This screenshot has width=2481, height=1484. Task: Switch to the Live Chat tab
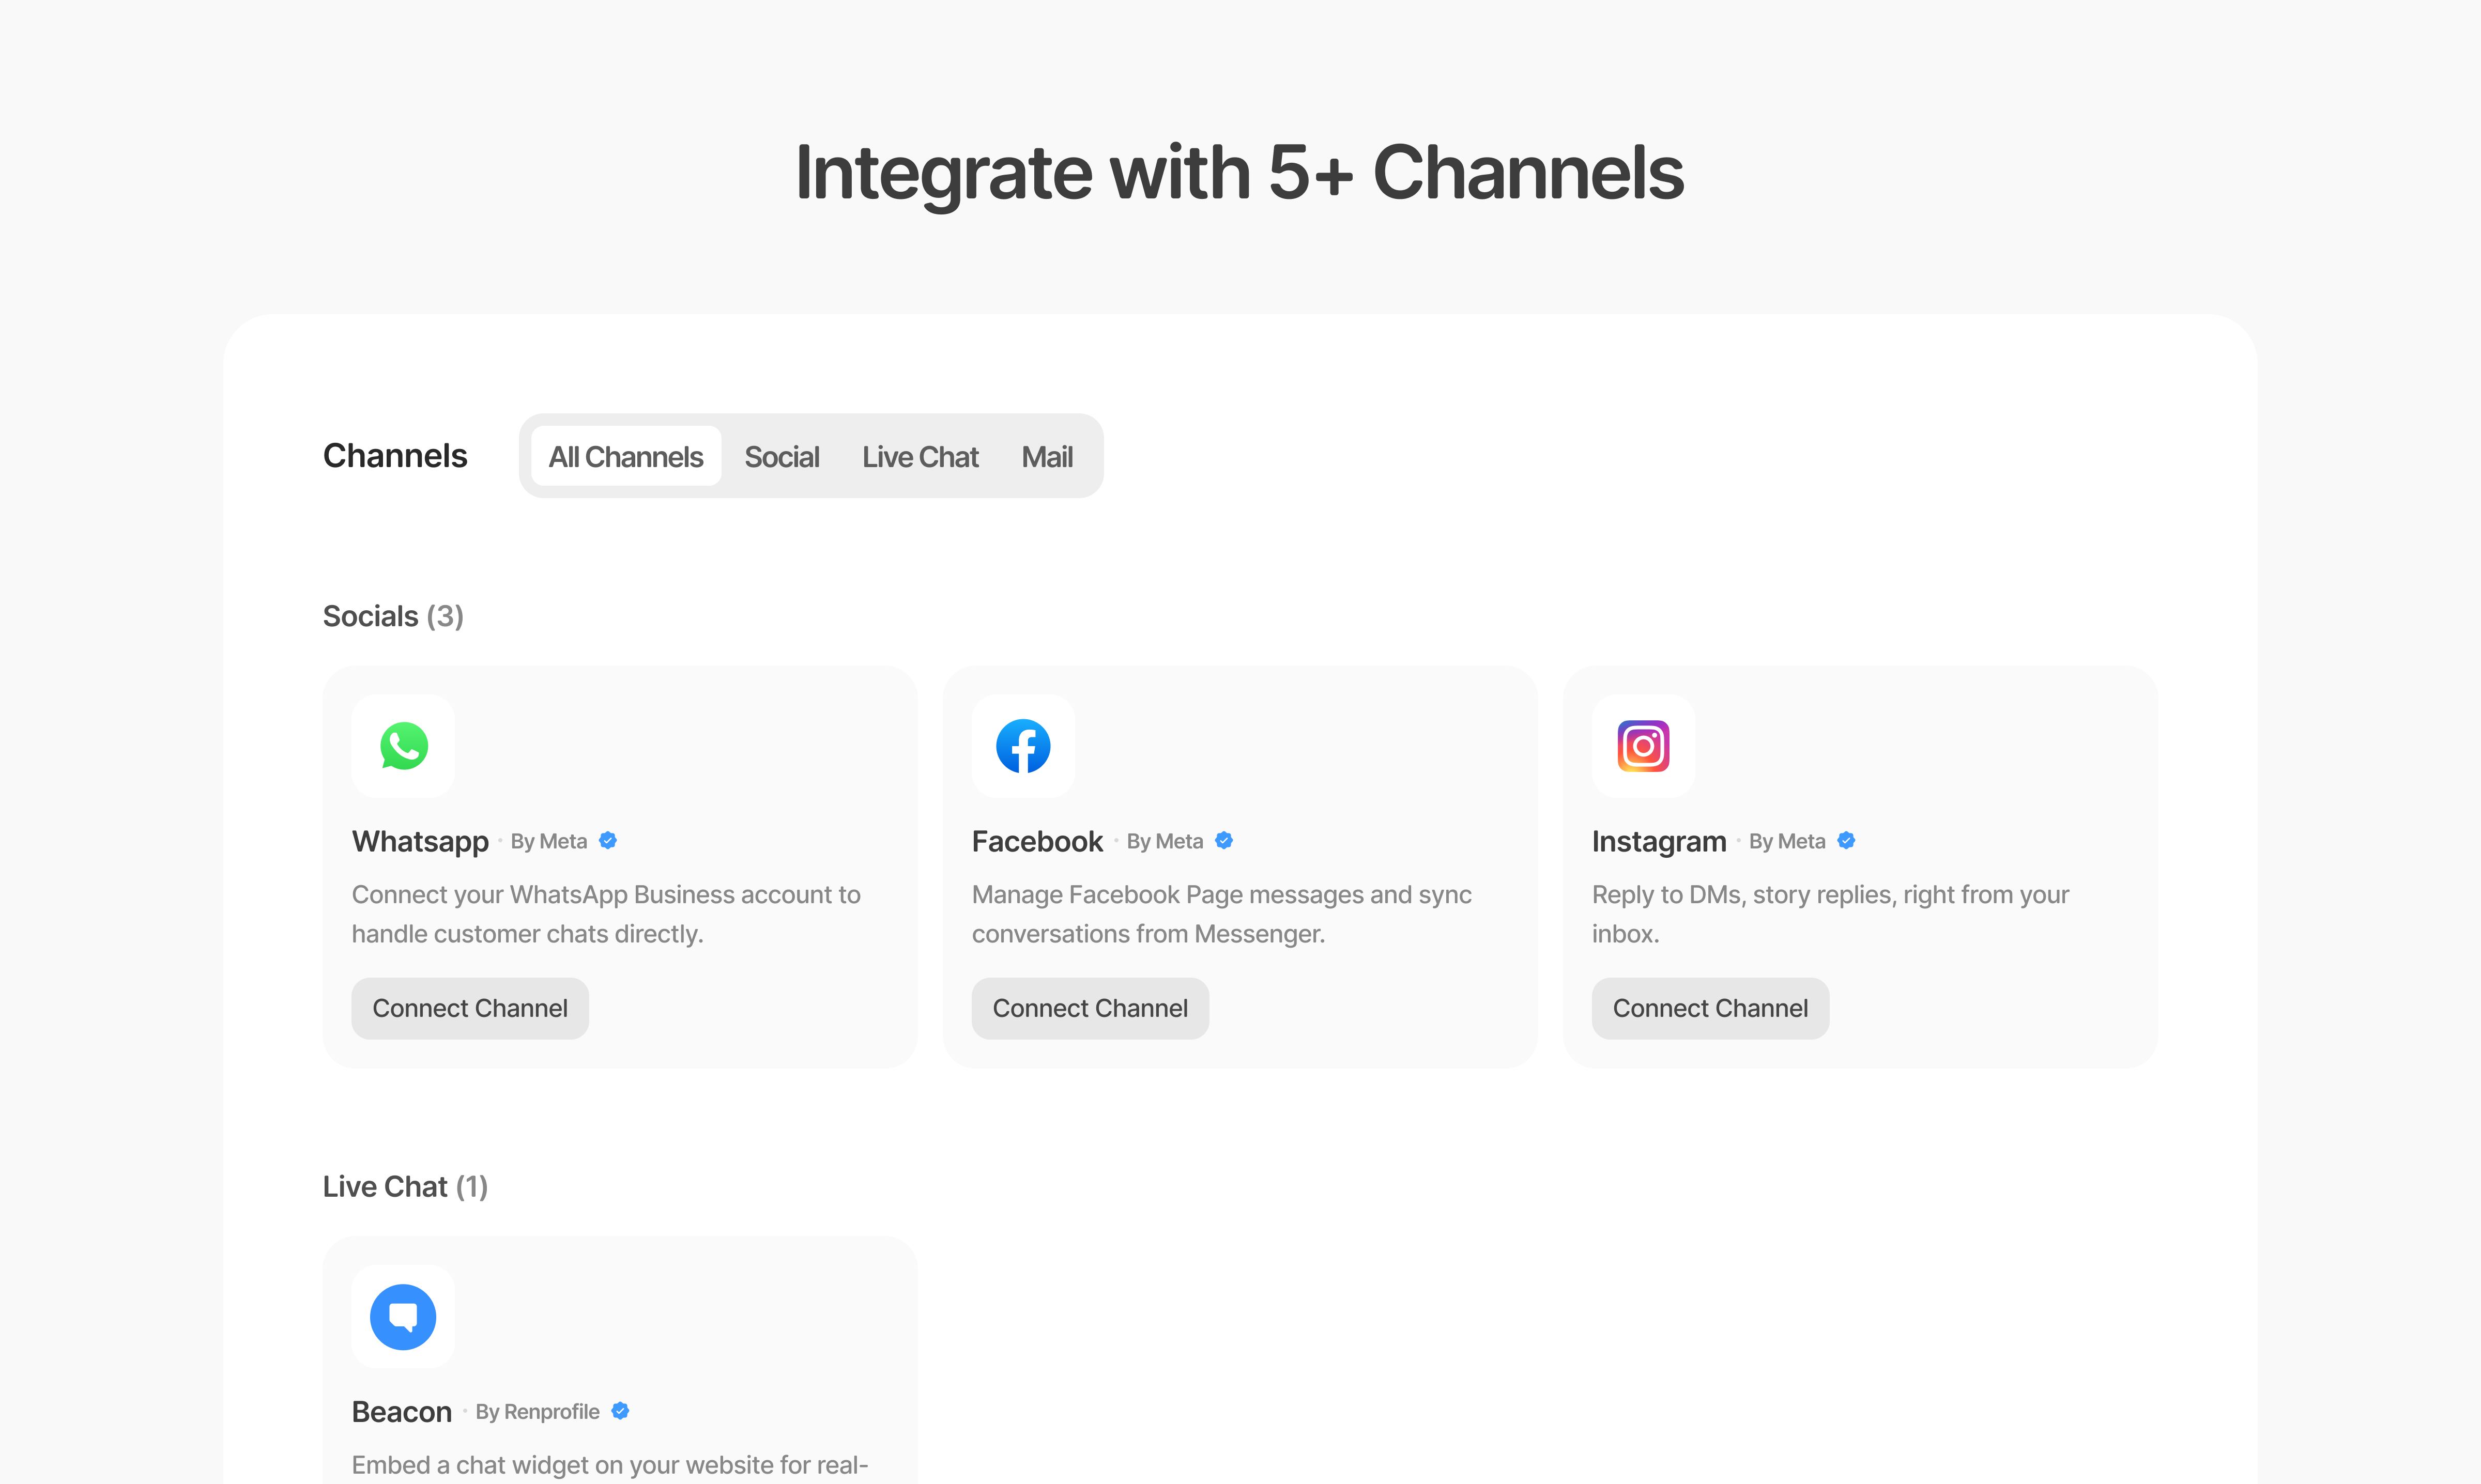click(x=920, y=457)
